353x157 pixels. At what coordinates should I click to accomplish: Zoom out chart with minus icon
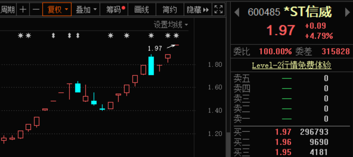36,10
